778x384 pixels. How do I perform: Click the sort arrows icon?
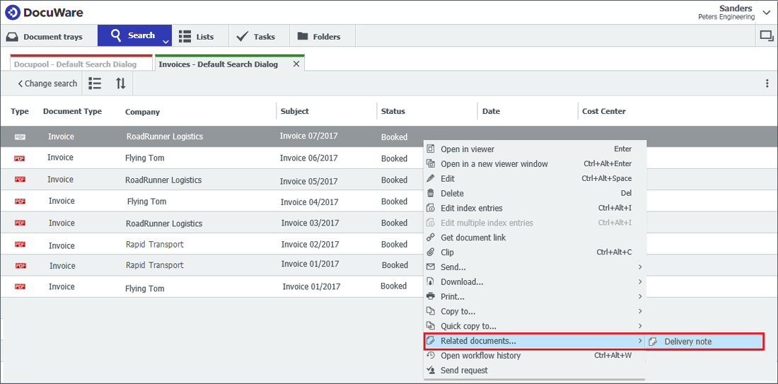pos(121,83)
